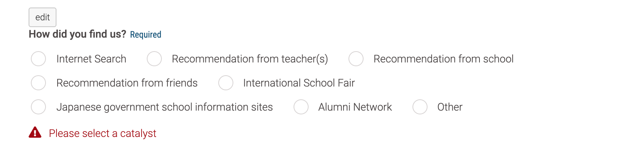Click the 'Recommendation from friends' label text
Viewport: 630px width, 152px height.
127,83
